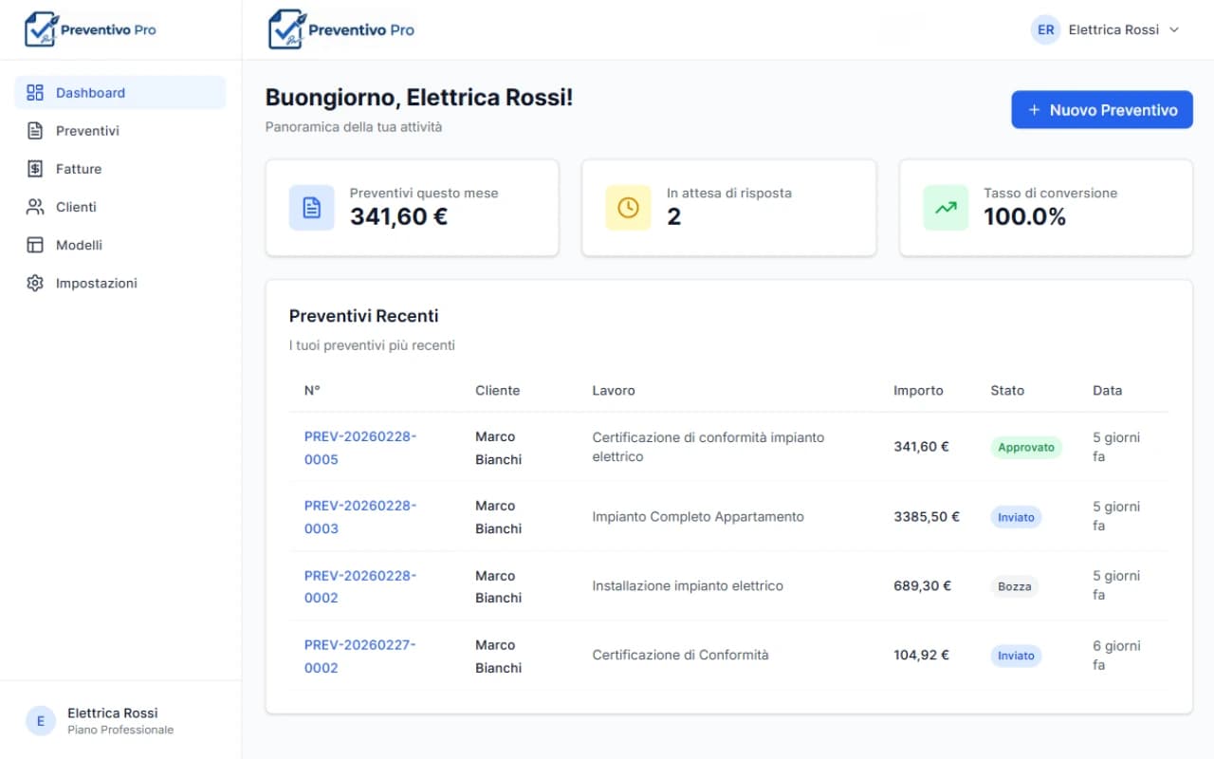Open the Dashboard section icon
Image resolution: width=1214 pixels, height=759 pixels.
point(35,92)
